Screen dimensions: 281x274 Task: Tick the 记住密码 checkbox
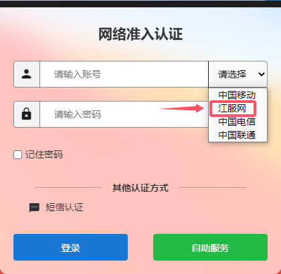pyautogui.click(x=17, y=154)
